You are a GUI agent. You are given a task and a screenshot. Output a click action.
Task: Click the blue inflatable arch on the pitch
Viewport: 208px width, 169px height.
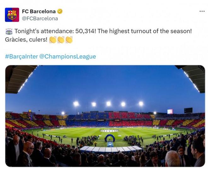click(x=110, y=138)
